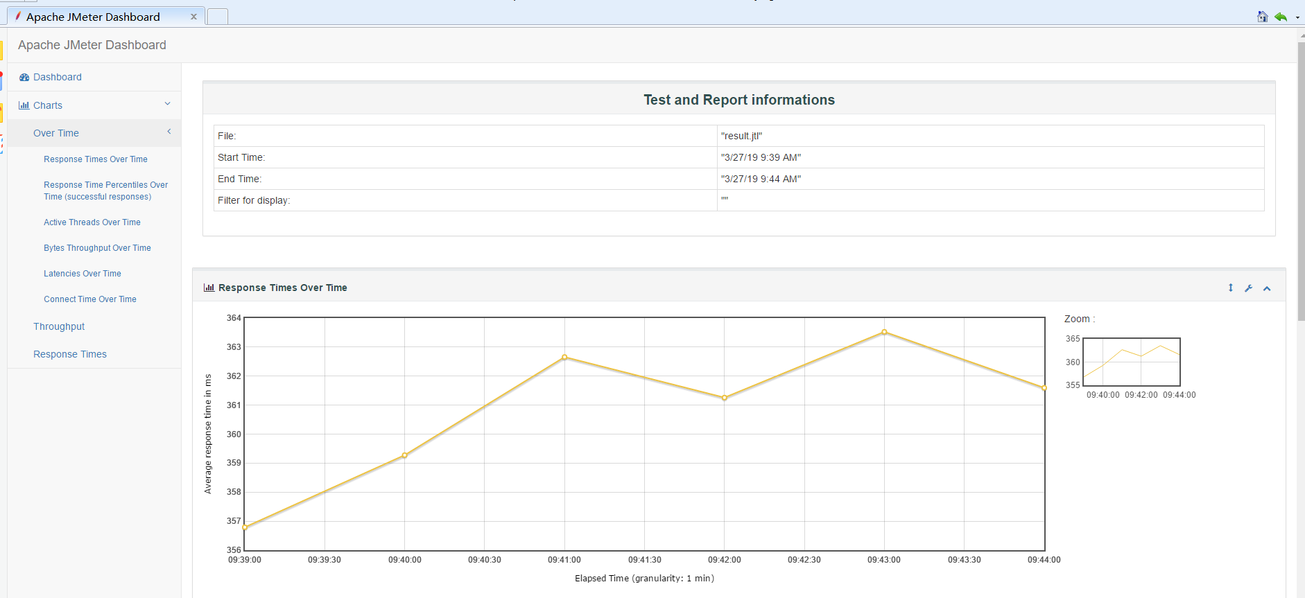The width and height of the screenshot is (1305, 598).
Task: Click the Zoom overview mini chart
Action: (x=1132, y=362)
